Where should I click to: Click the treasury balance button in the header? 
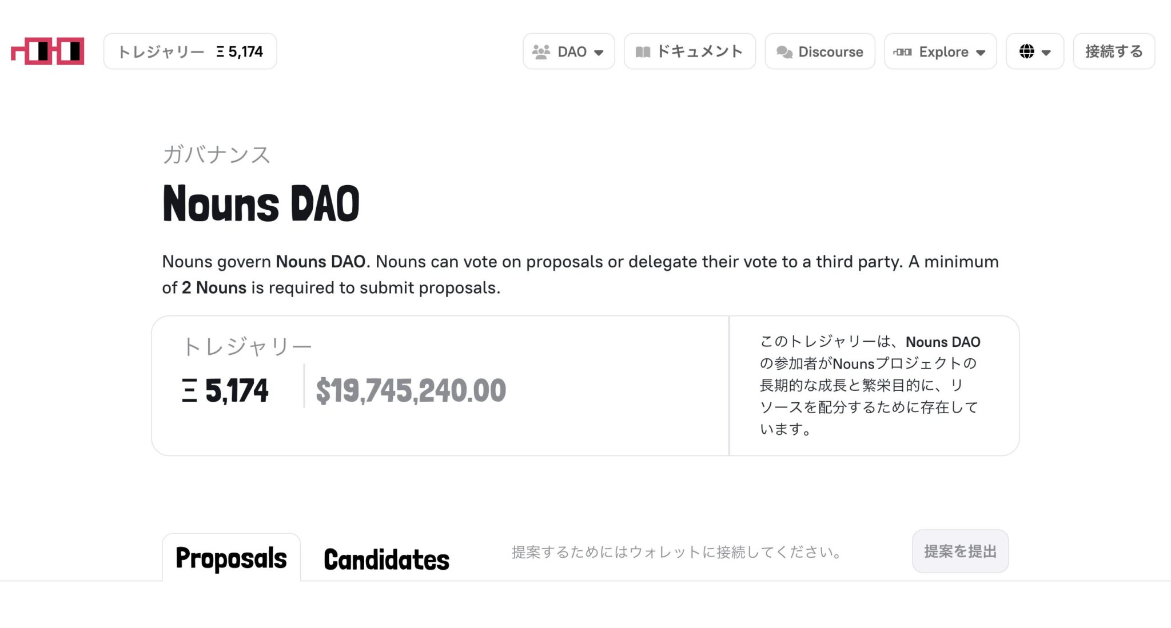[x=190, y=51]
